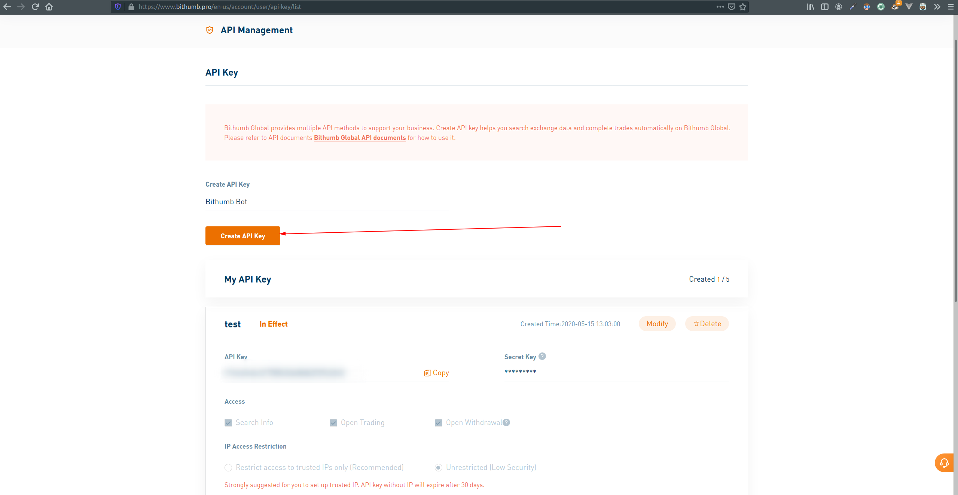The width and height of the screenshot is (958, 495).
Task: Open Bithumb Global API documents link
Action: pyautogui.click(x=360, y=138)
